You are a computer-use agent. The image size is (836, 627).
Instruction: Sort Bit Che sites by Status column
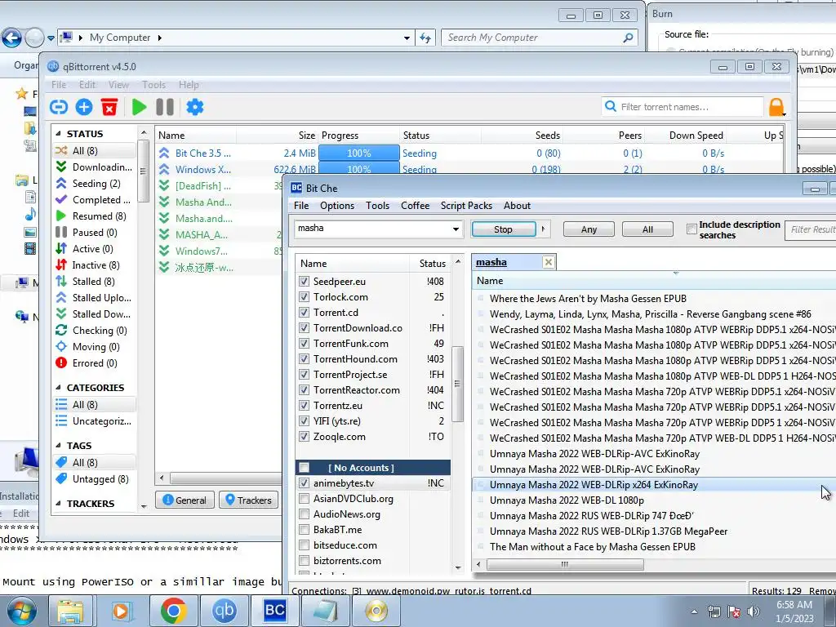[x=432, y=264]
